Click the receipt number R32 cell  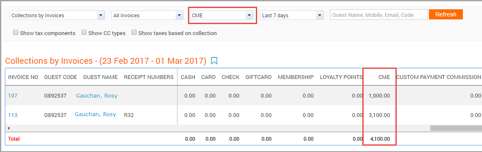click(x=129, y=115)
